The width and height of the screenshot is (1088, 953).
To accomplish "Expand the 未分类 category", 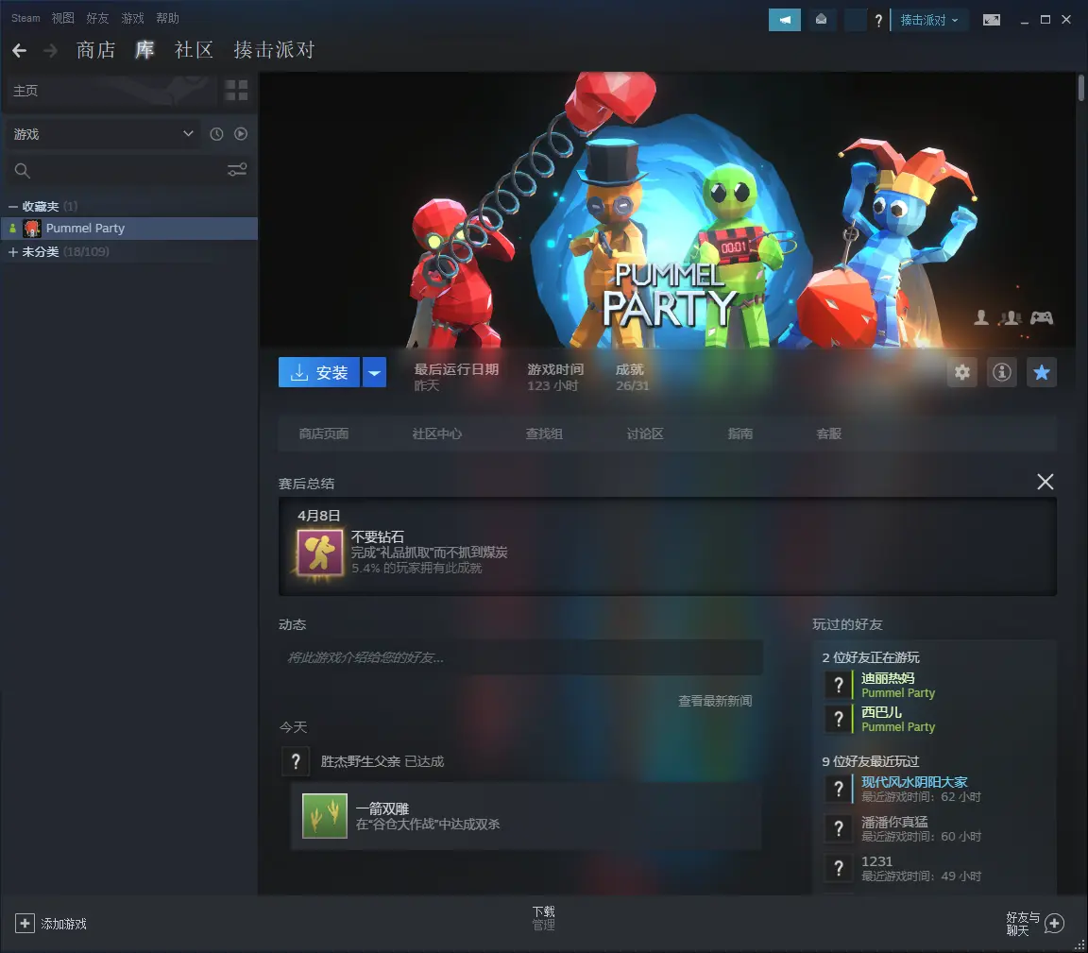I will tap(12, 252).
